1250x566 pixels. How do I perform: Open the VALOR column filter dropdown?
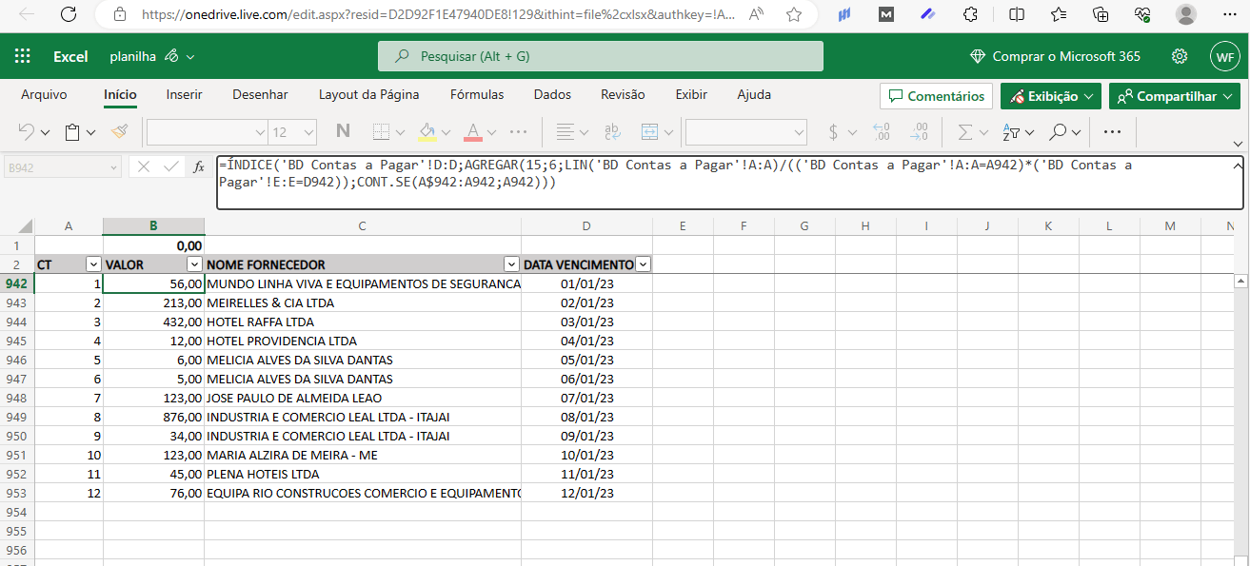click(x=194, y=264)
